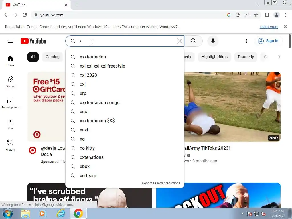Open YouTube settings three-dot menu
This screenshot has width=292, height=219.
[247, 41]
